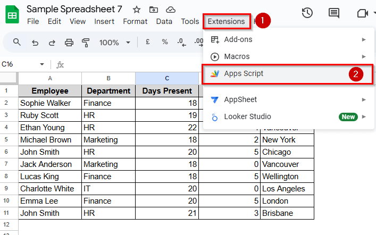376x235 pixels.
Task: Format as currency with £ button
Action: point(147,42)
